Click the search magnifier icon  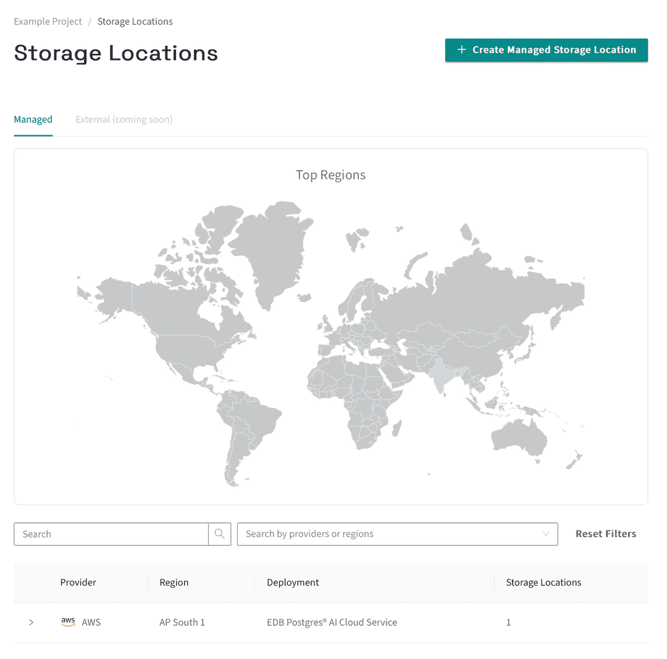(219, 534)
